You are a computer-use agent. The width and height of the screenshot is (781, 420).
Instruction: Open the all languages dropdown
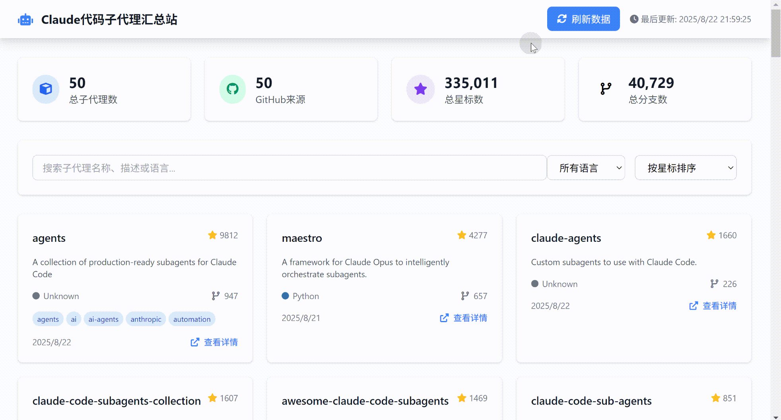pyautogui.click(x=586, y=168)
